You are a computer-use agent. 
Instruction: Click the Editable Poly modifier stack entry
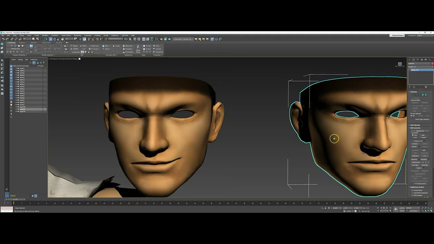420,70
